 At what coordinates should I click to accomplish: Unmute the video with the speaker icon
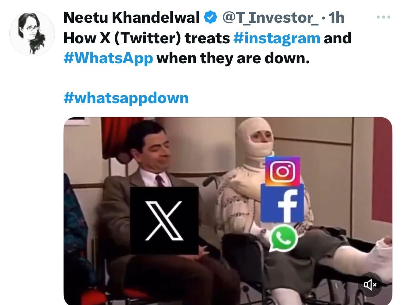(x=370, y=285)
